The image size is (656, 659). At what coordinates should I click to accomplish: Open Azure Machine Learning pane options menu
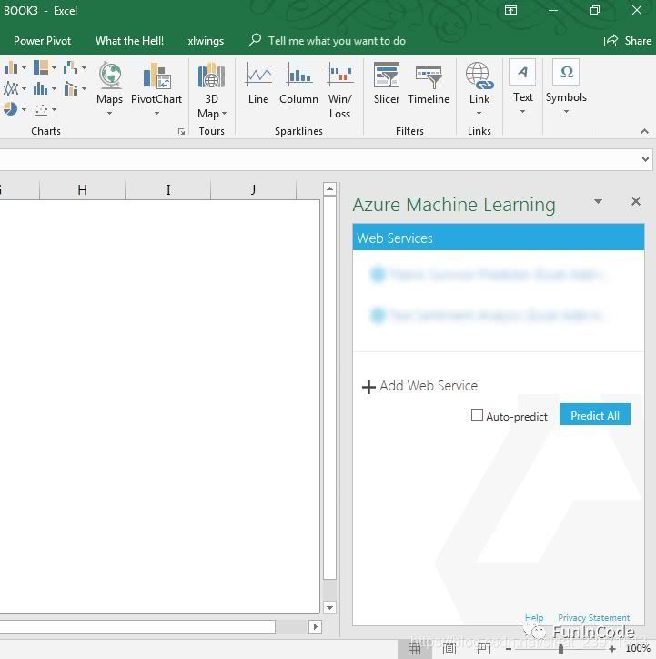598,202
